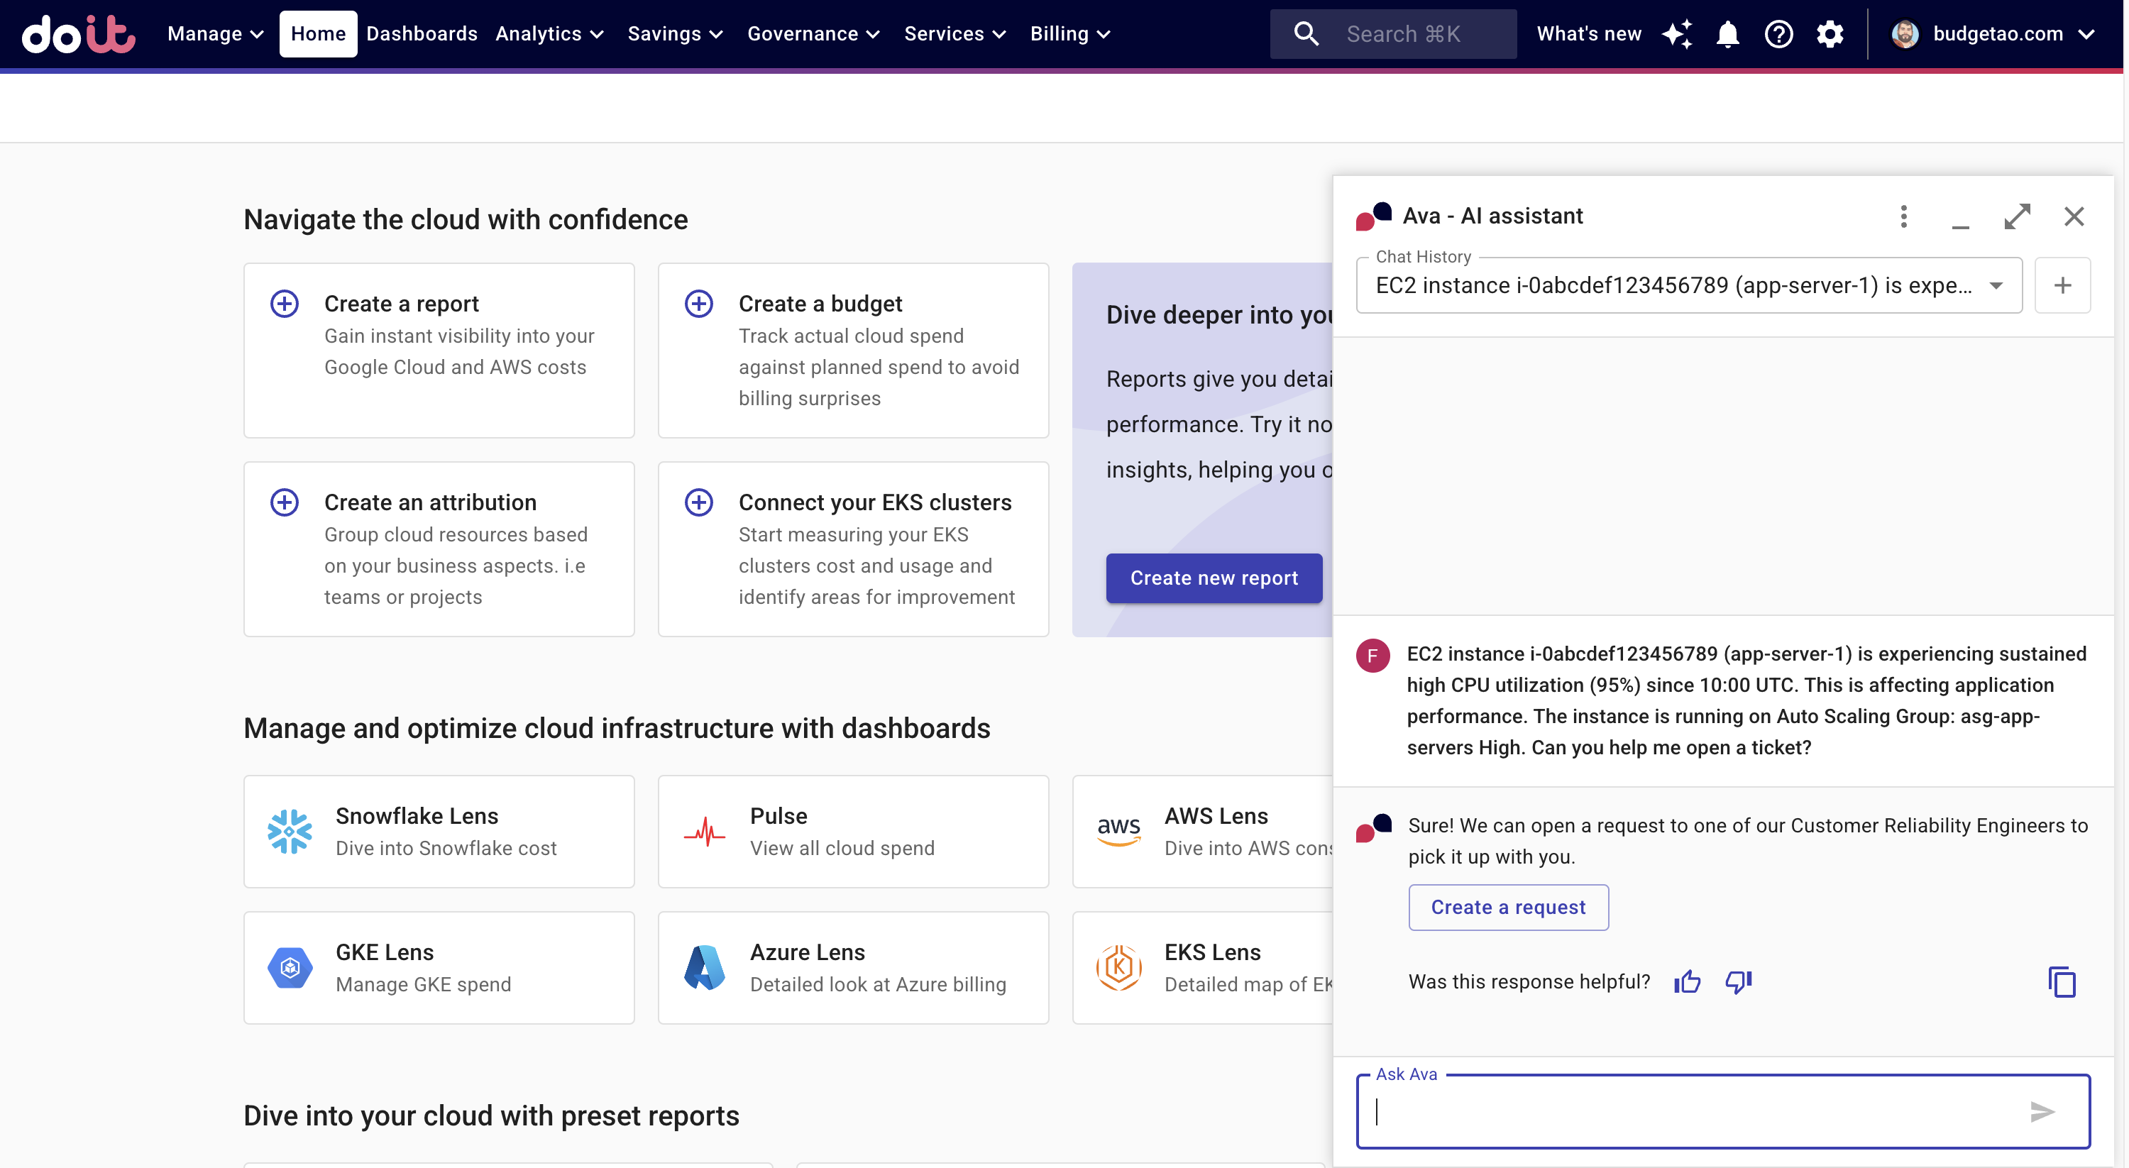Expand Ava assistant panel to fullscreen
The height and width of the screenshot is (1168, 2129).
tap(2017, 216)
